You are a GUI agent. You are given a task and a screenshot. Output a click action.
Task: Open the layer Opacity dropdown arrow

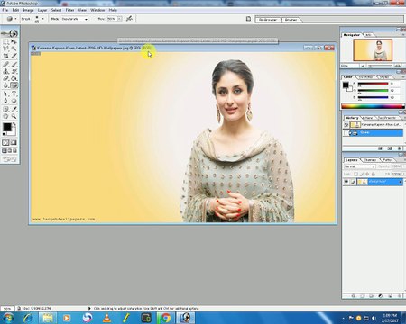point(403,166)
